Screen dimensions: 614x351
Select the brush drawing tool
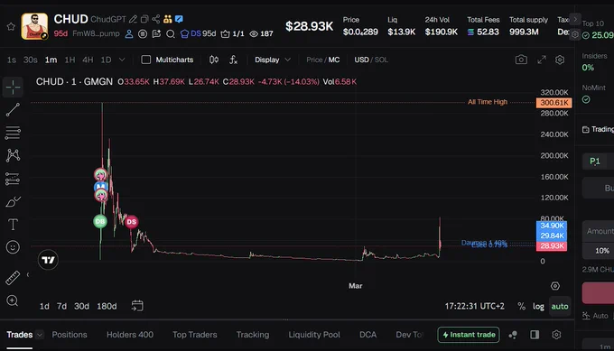point(13,201)
